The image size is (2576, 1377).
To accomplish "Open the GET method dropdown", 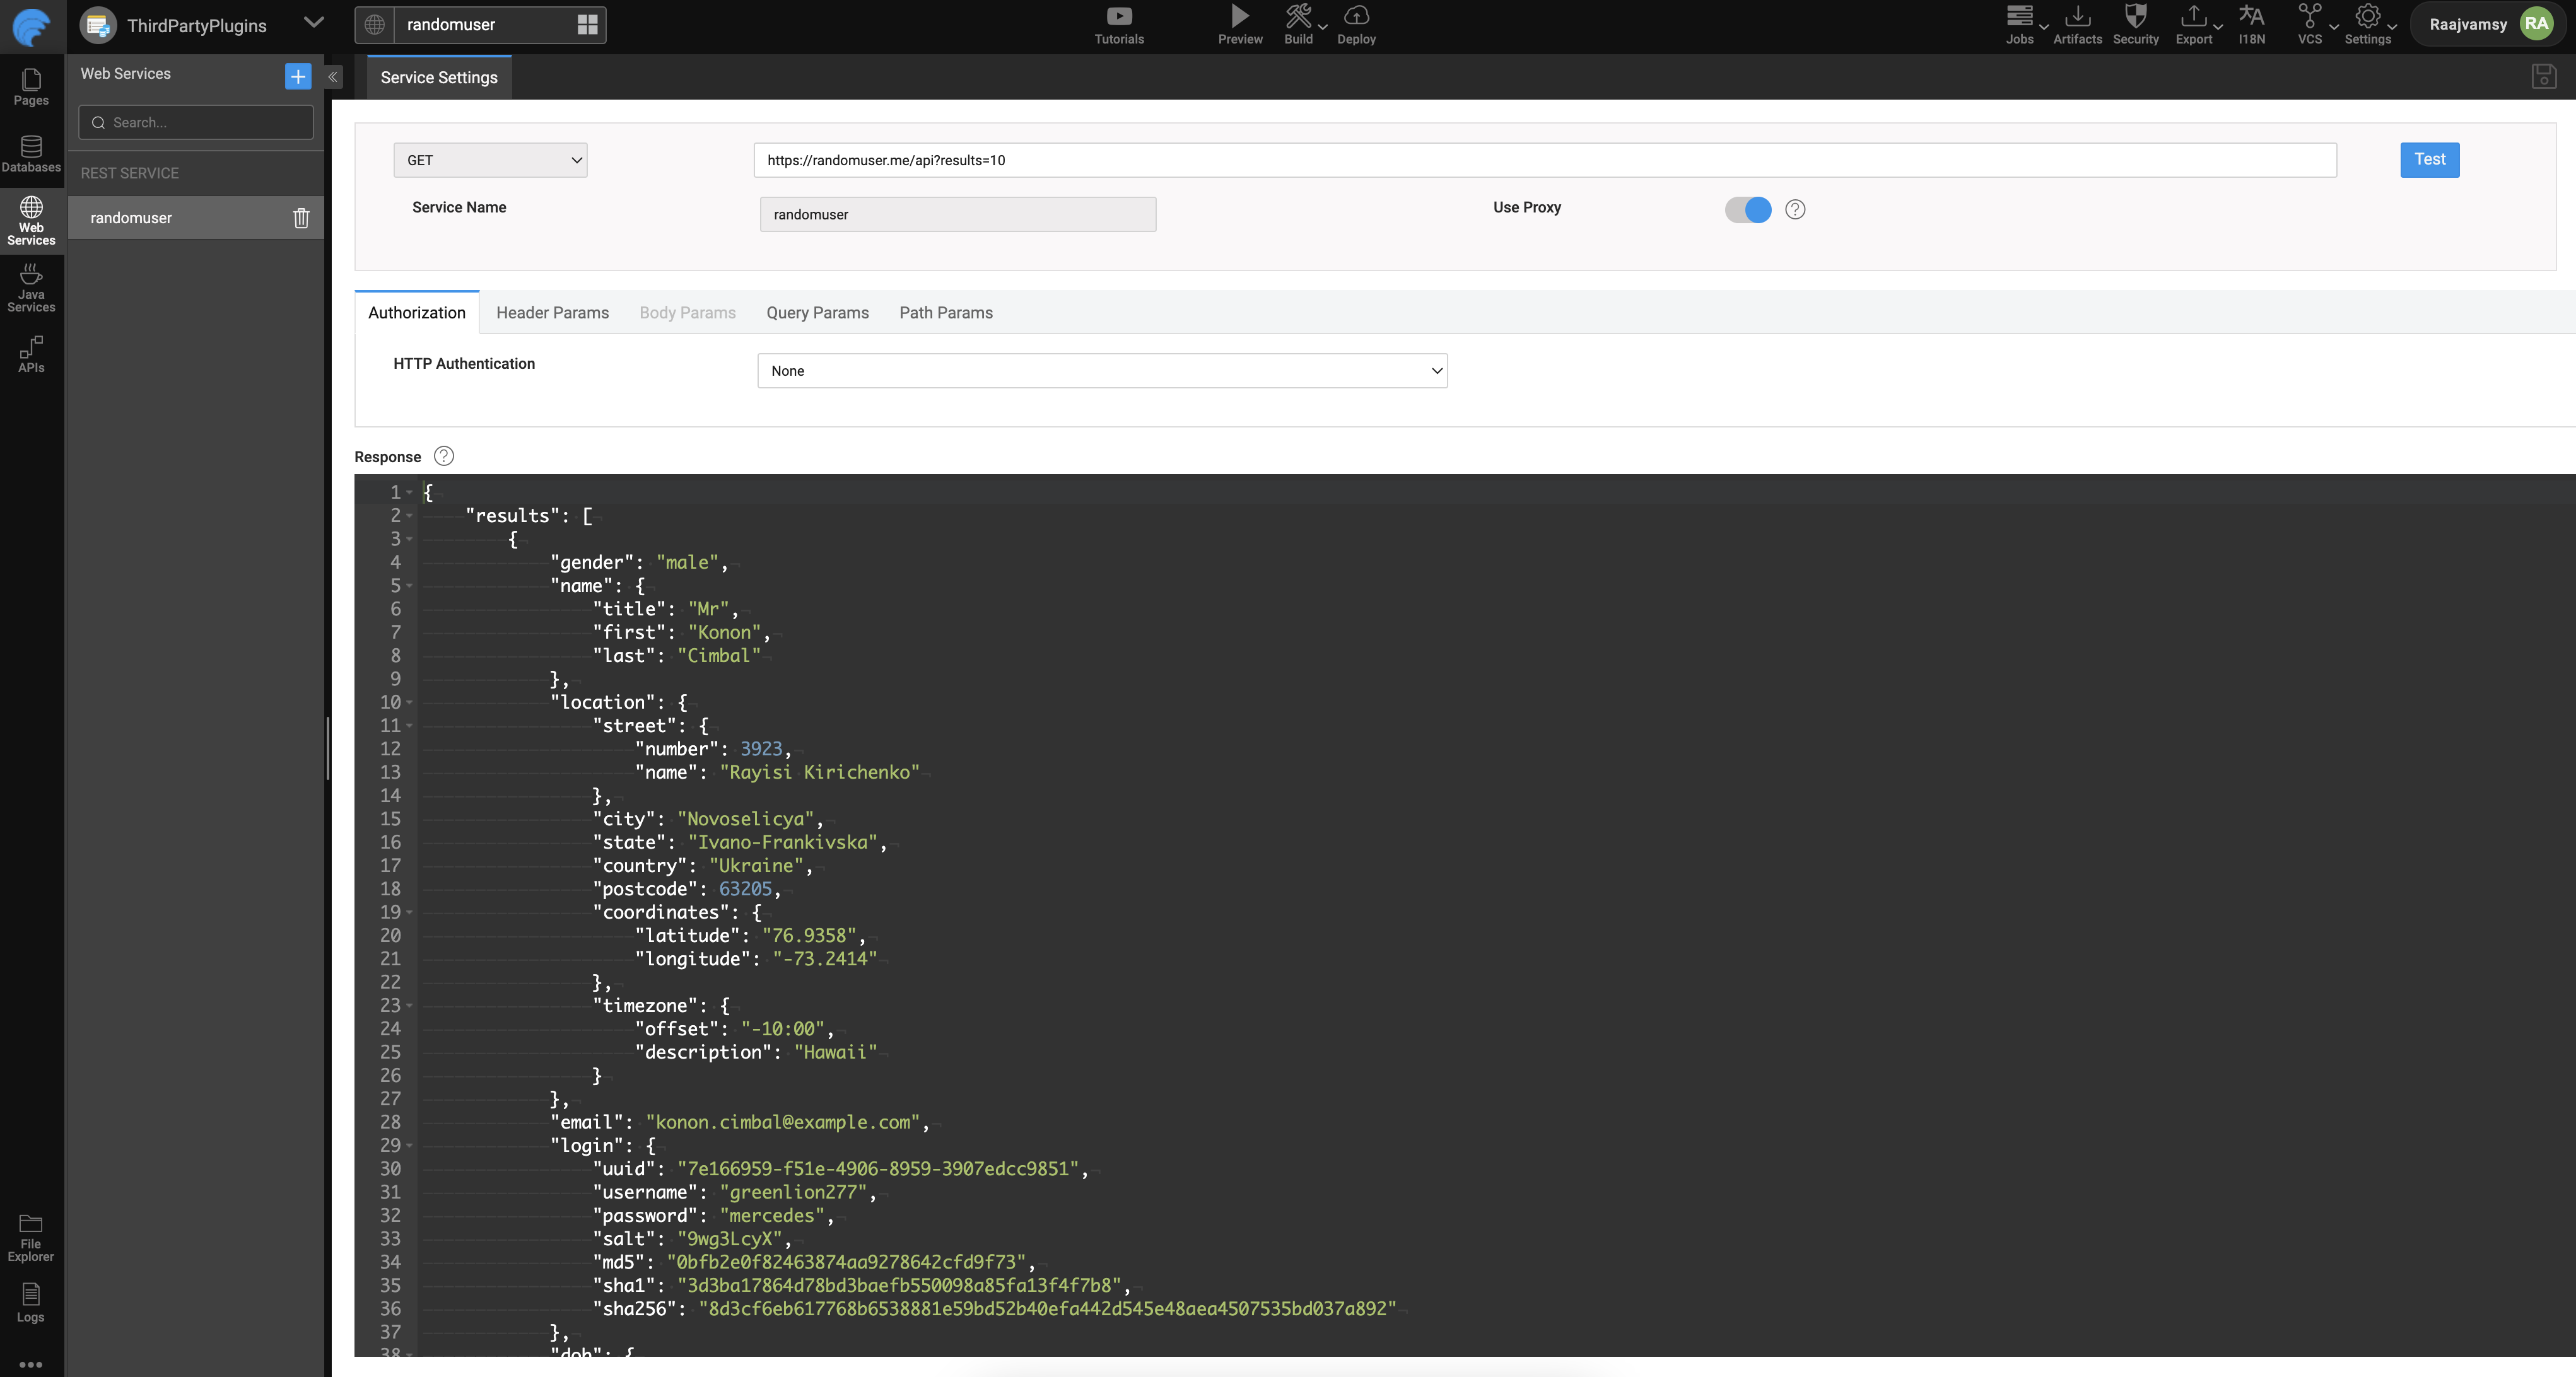I will pyautogui.click(x=490, y=160).
